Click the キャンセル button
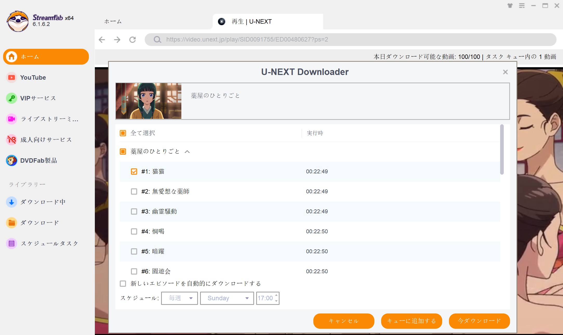This screenshot has height=335, width=563. pos(344,321)
